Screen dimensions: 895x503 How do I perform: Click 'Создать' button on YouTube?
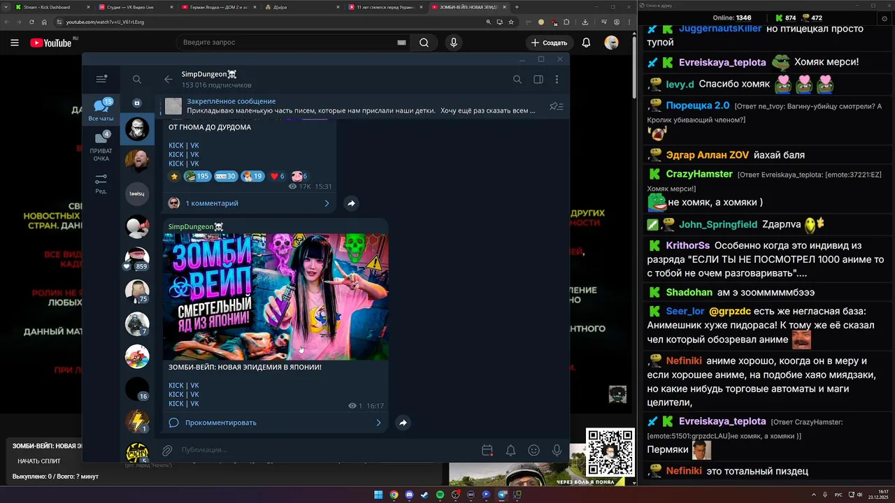point(550,43)
